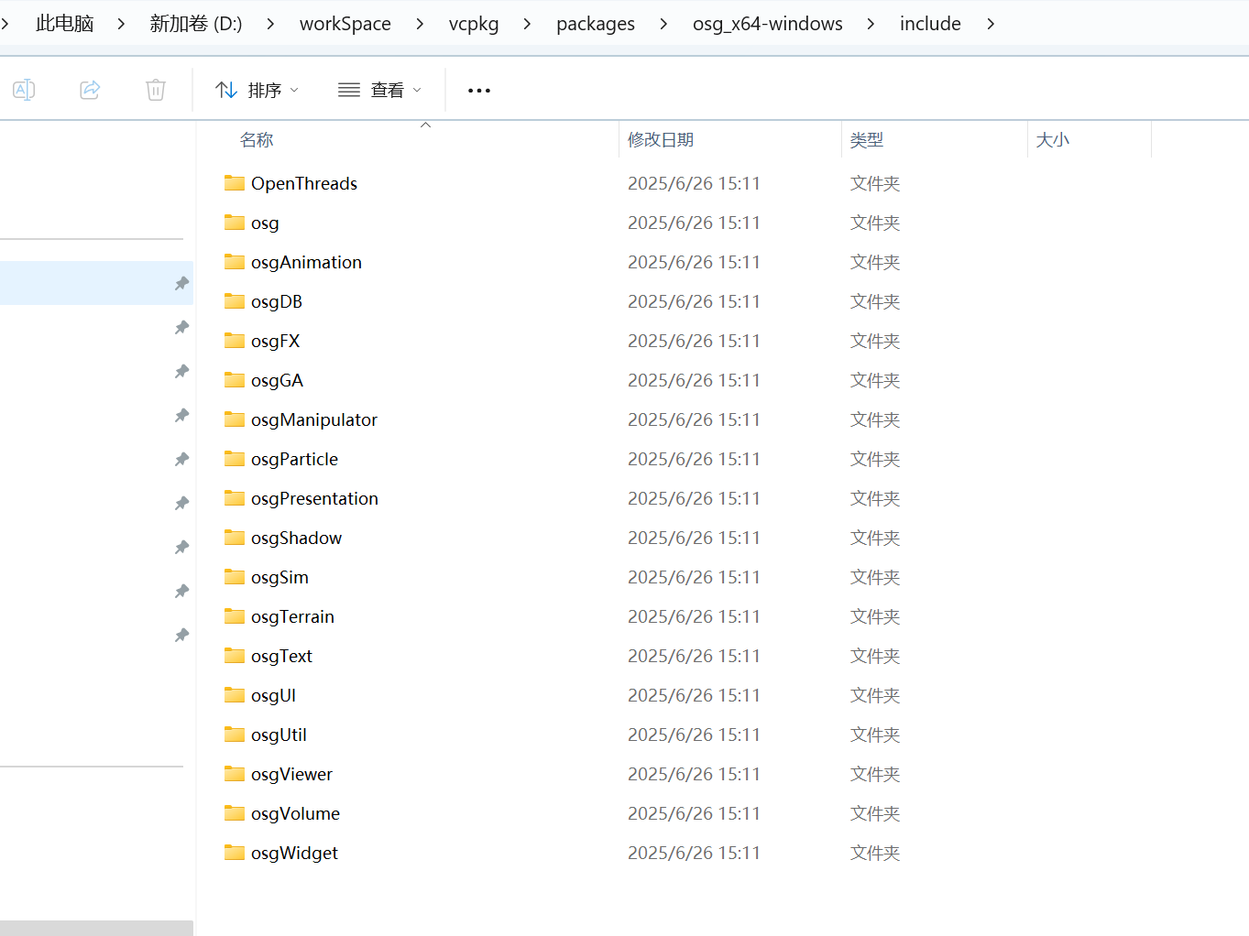1249x936 pixels.
Task: Click the osgAnimation folder icon
Action: [x=235, y=262]
